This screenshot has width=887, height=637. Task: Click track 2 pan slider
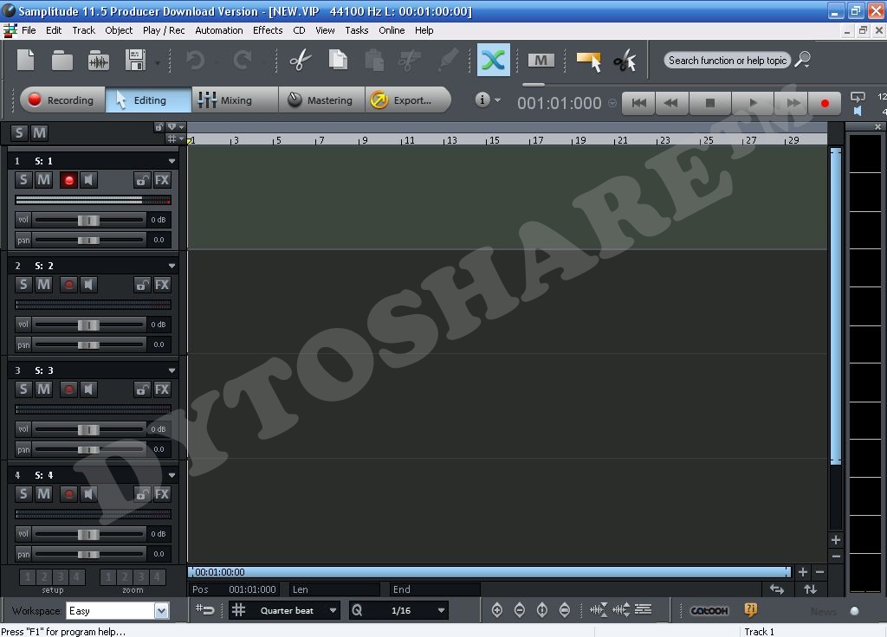tap(89, 344)
